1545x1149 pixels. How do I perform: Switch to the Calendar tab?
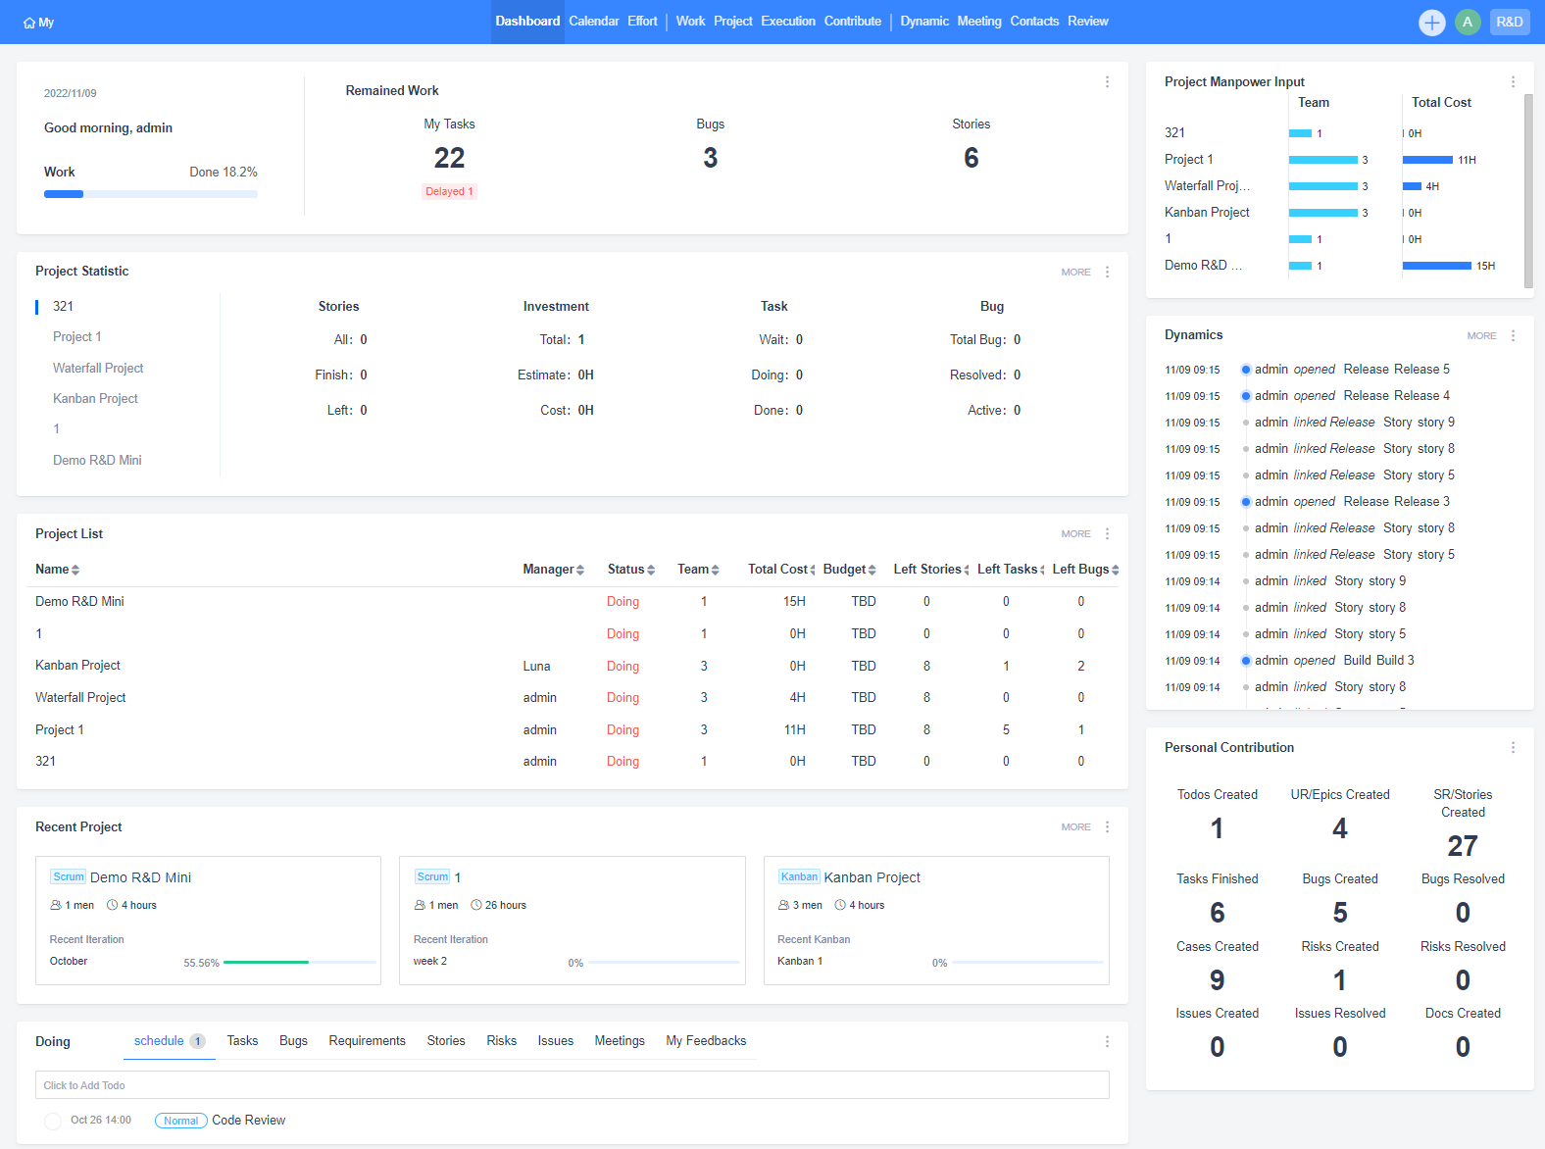pos(593,22)
